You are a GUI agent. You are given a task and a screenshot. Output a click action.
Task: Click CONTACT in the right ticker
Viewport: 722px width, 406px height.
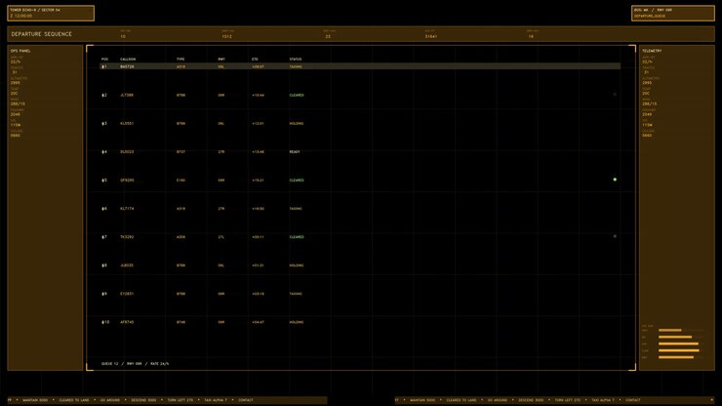coord(632,400)
